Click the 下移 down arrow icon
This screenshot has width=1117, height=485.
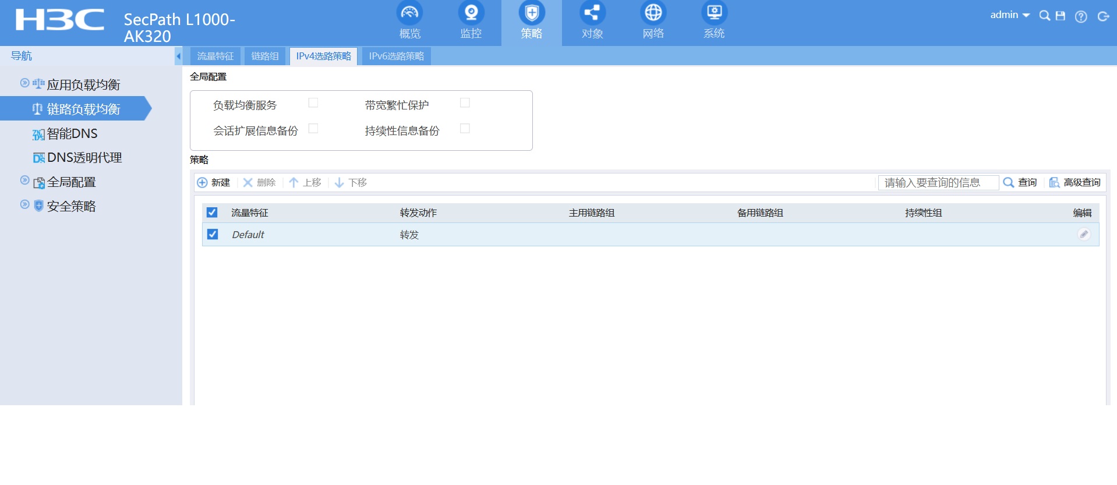tap(339, 183)
